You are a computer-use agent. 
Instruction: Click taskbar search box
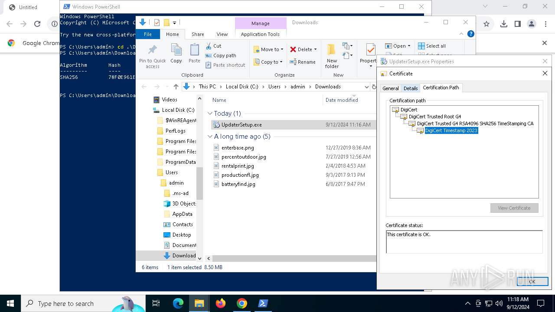pyautogui.click(x=83, y=303)
